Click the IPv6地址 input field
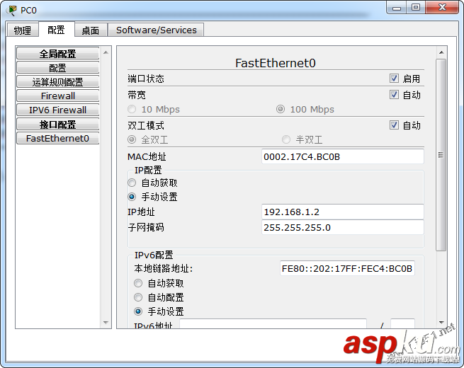The height and width of the screenshot is (368, 464). pos(273,323)
